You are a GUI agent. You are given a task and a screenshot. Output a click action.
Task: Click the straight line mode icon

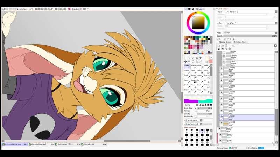[x=89, y=9]
